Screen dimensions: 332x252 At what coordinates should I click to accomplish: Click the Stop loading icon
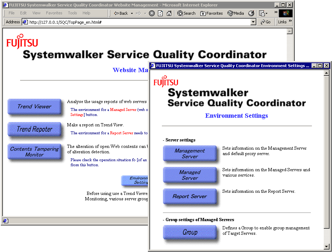coord(152,13)
